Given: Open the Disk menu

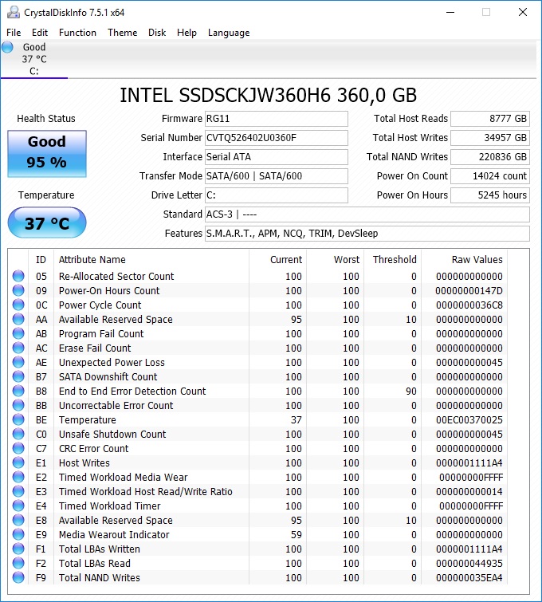Looking at the screenshot, I should pos(157,33).
